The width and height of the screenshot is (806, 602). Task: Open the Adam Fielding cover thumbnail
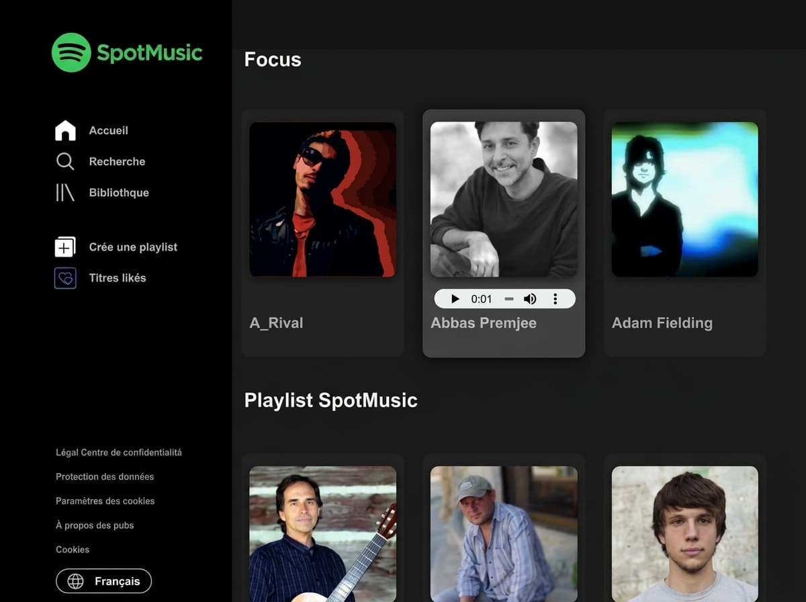(x=684, y=200)
